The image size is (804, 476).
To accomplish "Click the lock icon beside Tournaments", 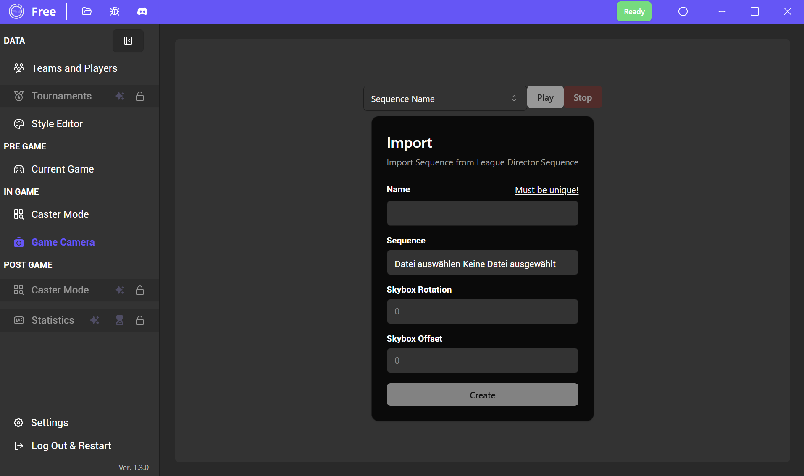I will tap(140, 96).
